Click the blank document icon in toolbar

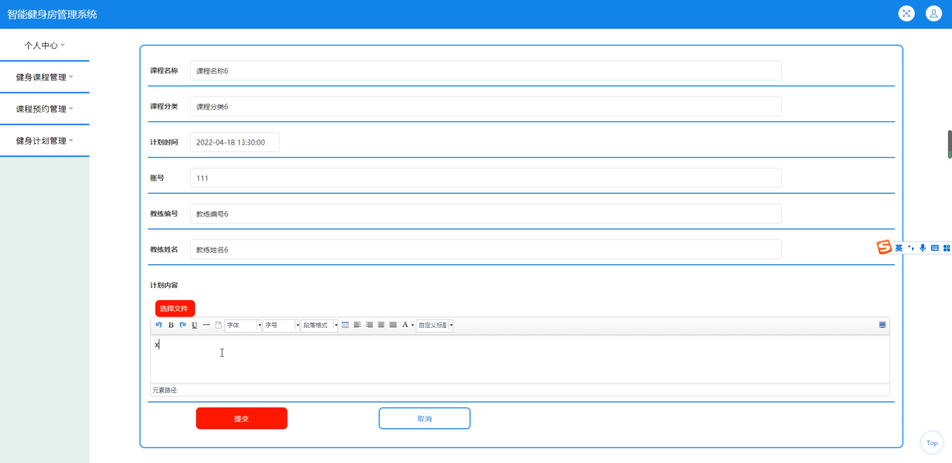218,325
